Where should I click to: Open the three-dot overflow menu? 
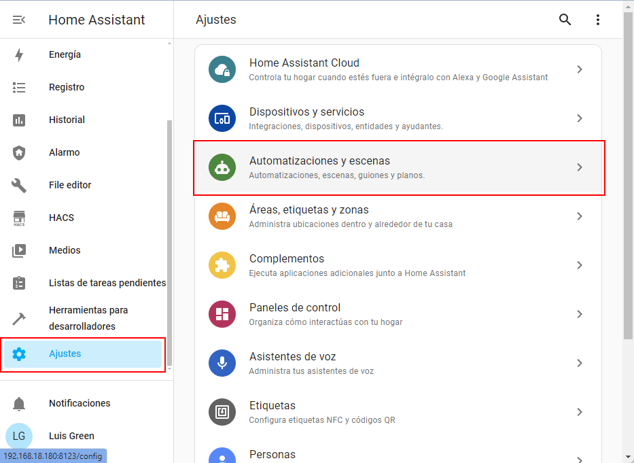tap(598, 20)
